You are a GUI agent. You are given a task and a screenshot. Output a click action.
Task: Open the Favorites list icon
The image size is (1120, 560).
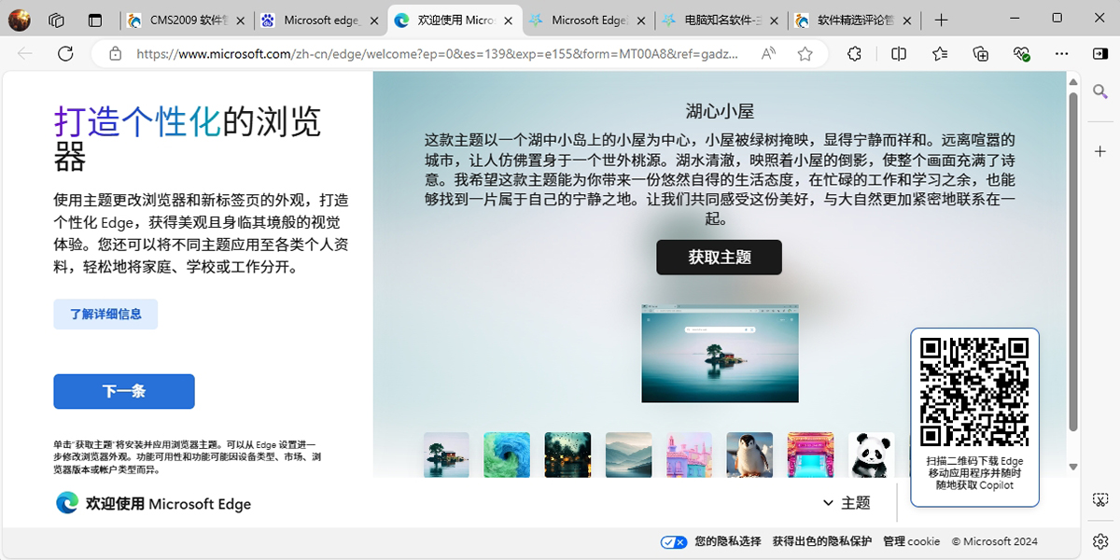pos(940,54)
